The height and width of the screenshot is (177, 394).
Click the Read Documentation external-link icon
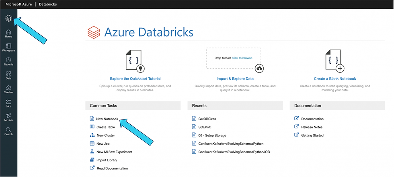(92, 168)
